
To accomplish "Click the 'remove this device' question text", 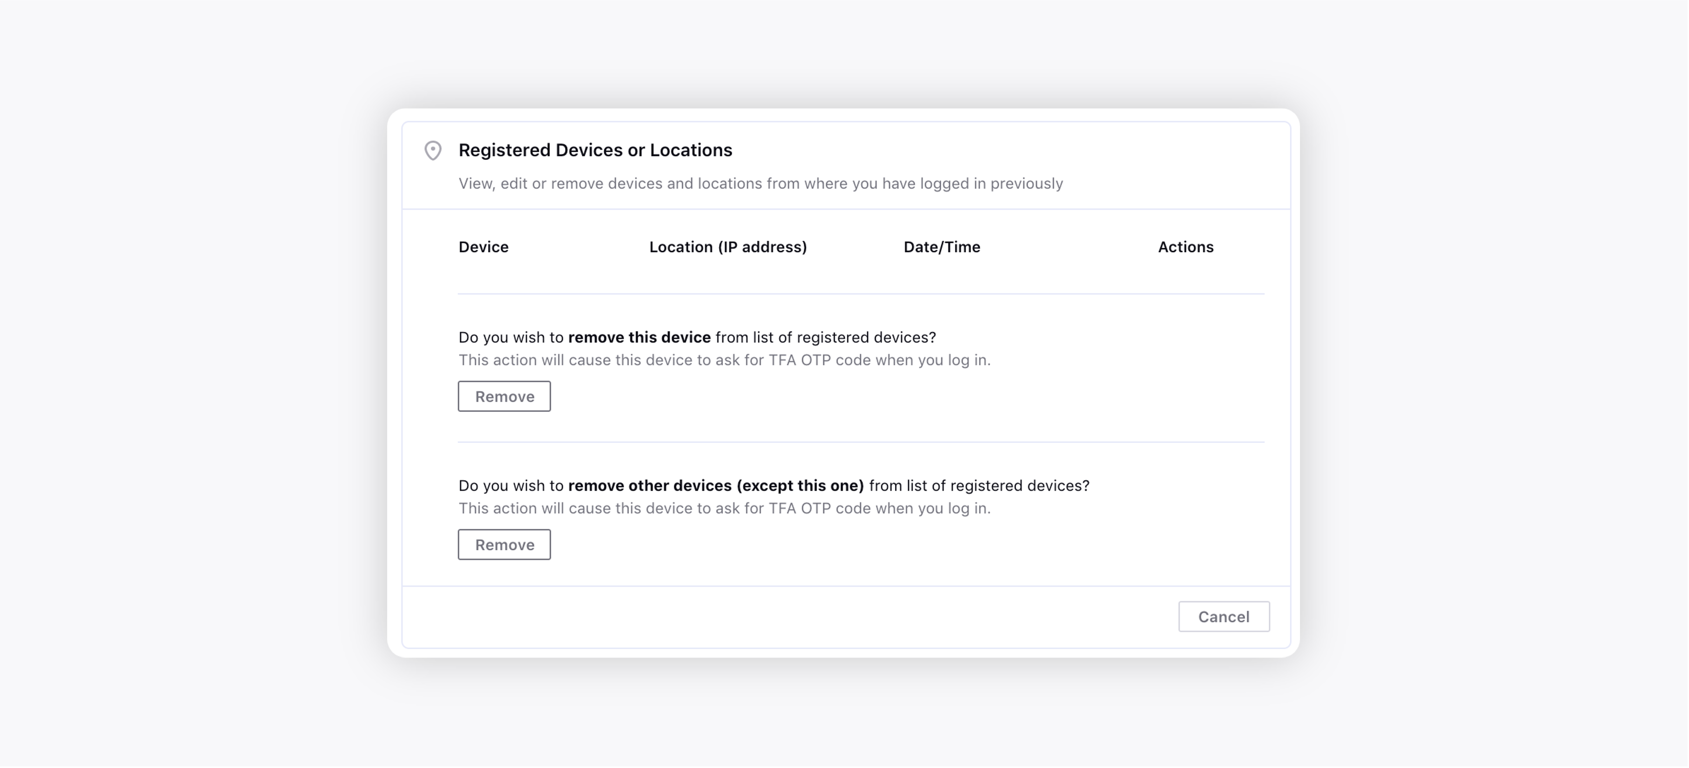I will [697, 338].
